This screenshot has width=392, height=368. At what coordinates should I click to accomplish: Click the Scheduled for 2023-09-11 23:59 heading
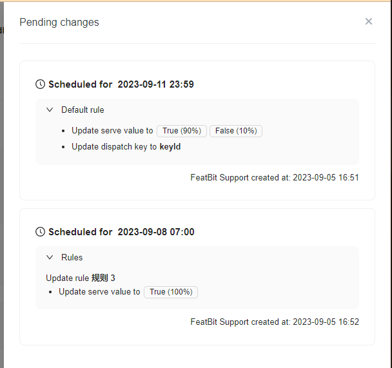pyautogui.click(x=121, y=84)
